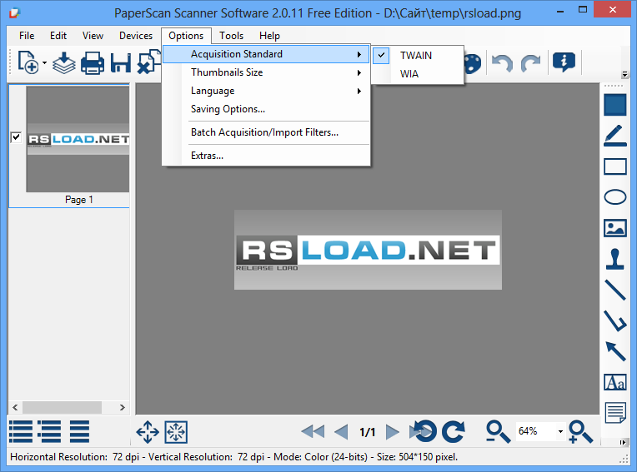Select the highlighter pen annotation tool
The image size is (637, 472).
click(x=615, y=136)
